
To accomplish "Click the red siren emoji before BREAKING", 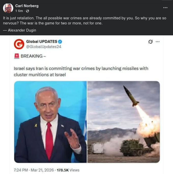I will (17, 56).
